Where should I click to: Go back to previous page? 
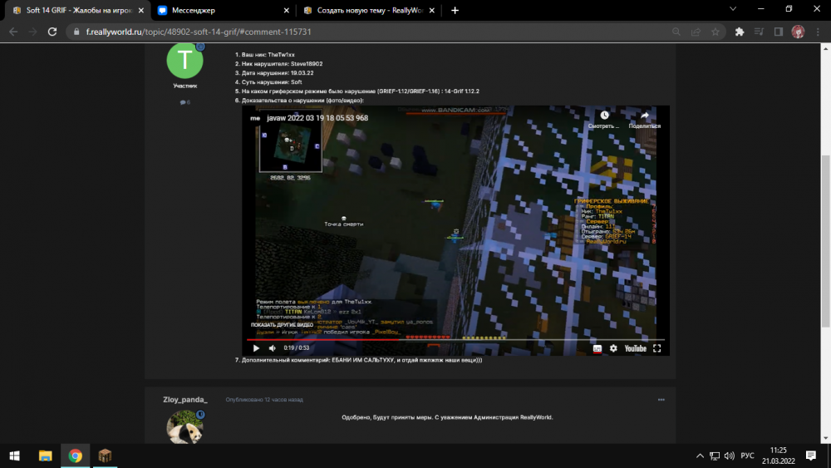(x=13, y=32)
